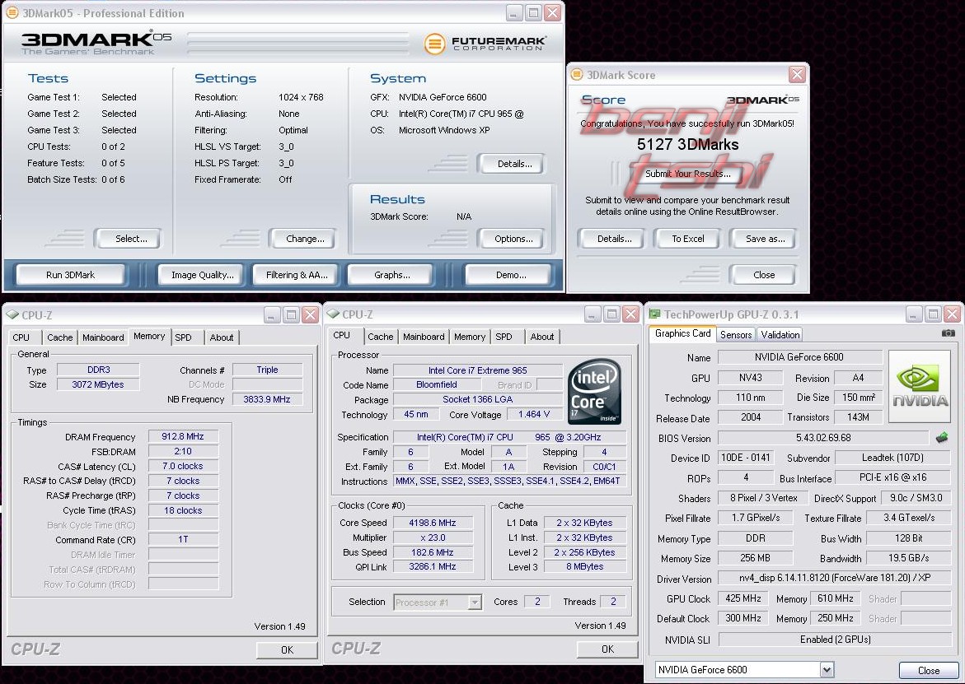Click the Resolution setting 1024 x 768

[300, 97]
